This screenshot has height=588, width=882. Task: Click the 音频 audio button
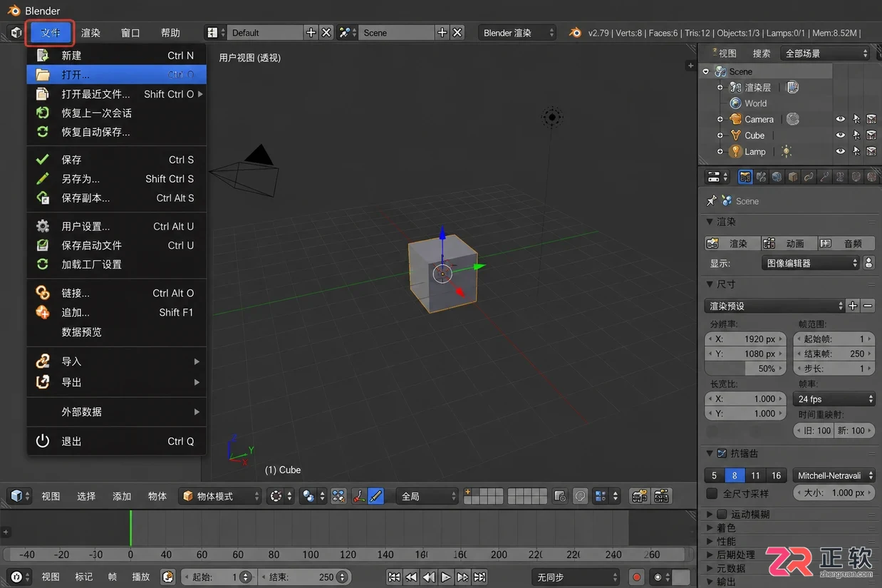click(x=846, y=243)
